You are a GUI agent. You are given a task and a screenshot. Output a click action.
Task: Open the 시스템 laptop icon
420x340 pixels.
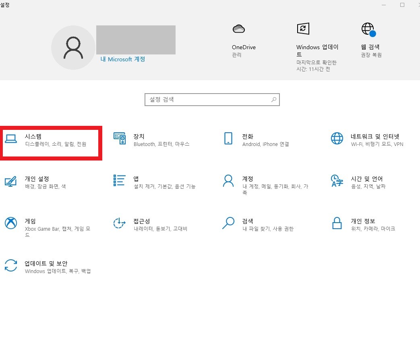[x=11, y=139]
